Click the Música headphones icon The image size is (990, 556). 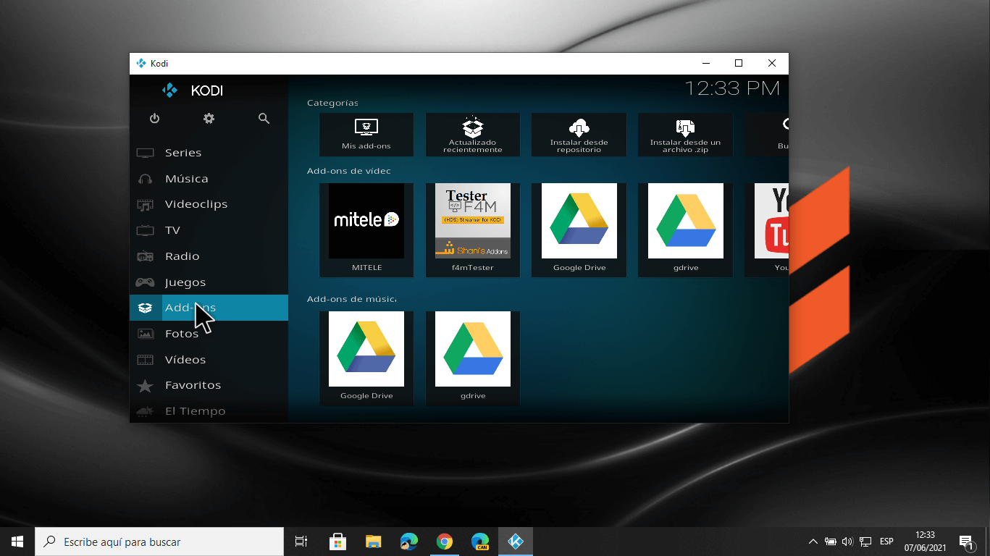pos(145,179)
